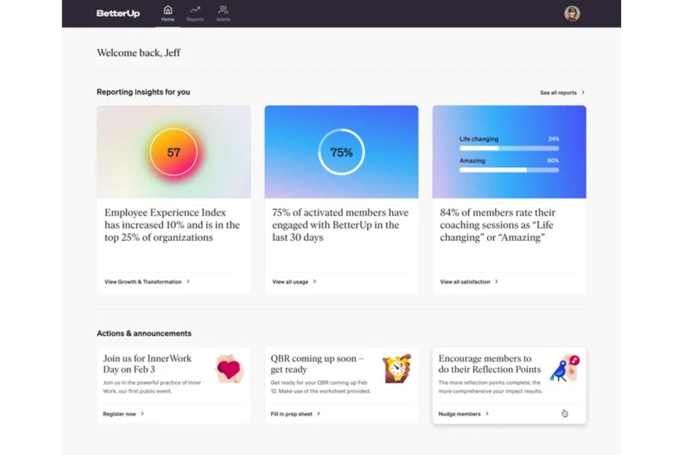Click chevron beside Fill in prep sheet
Viewport: 683px width, 455px height.
pos(318,414)
